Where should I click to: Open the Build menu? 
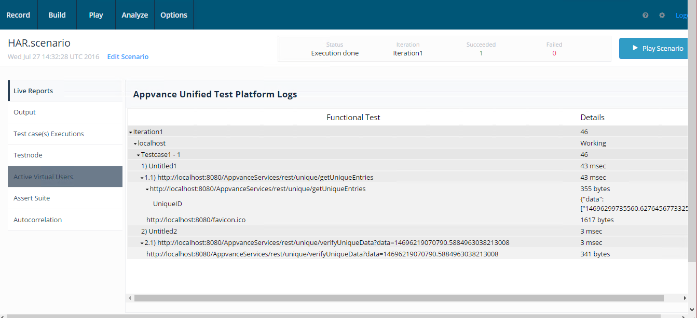[57, 15]
